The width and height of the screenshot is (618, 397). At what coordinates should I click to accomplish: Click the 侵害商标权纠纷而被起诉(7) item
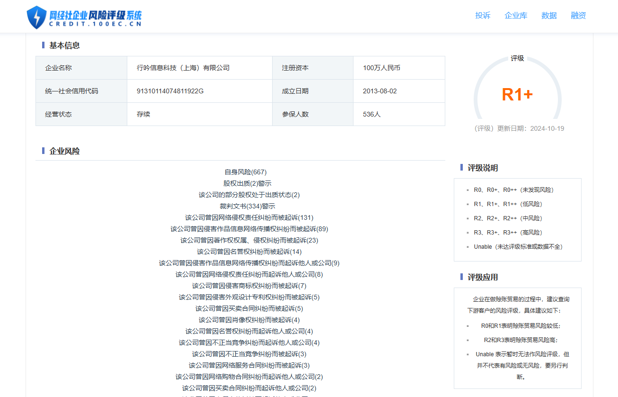(249, 286)
